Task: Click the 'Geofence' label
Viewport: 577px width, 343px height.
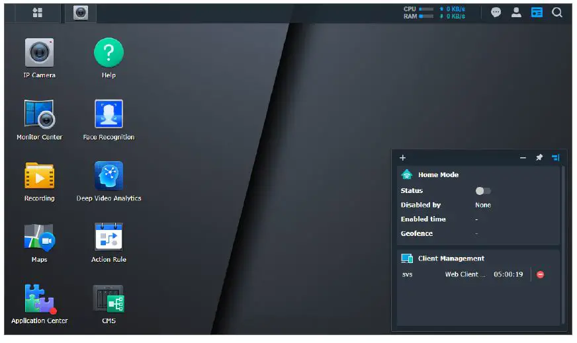Action: point(417,233)
